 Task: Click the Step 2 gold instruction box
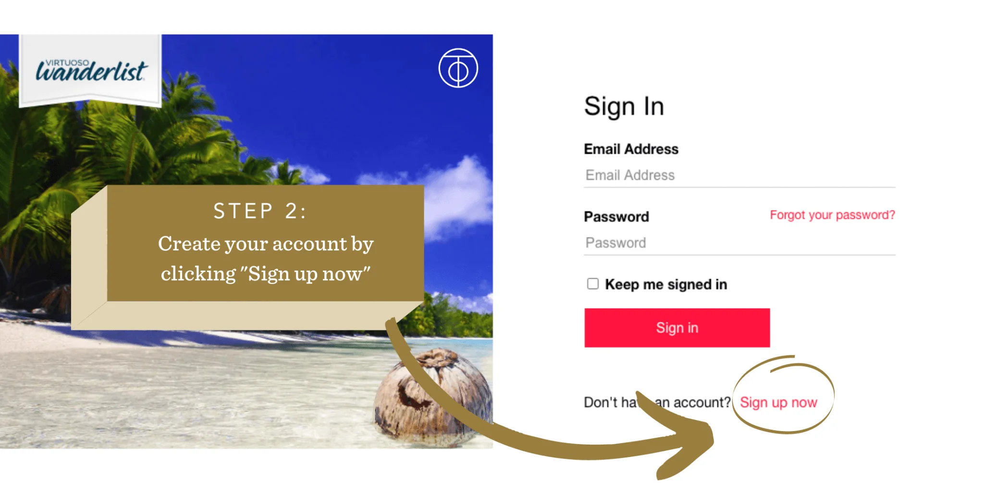(x=265, y=243)
